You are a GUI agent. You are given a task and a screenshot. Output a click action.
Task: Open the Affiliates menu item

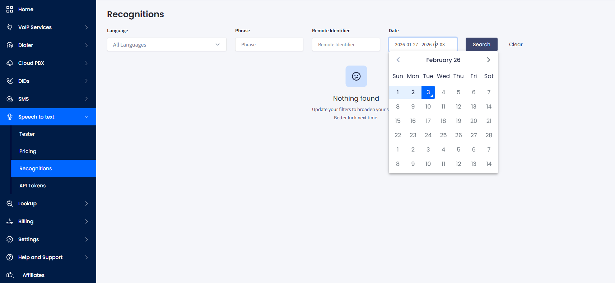pos(48,275)
